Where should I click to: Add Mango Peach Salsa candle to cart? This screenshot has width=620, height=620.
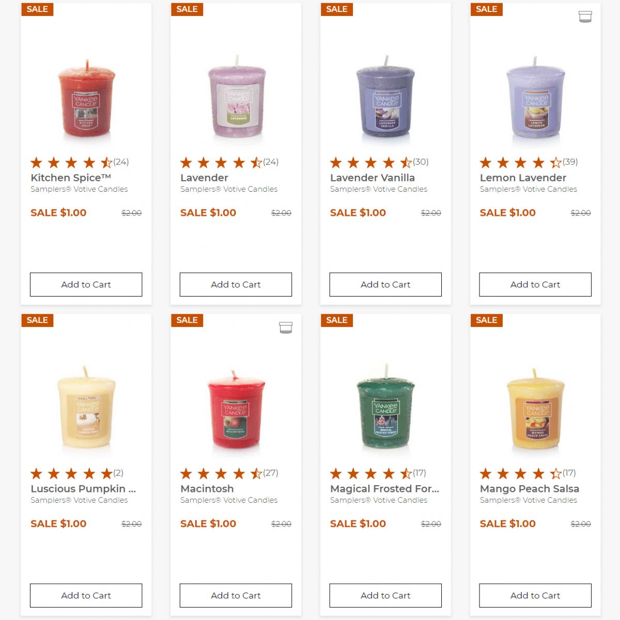[535, 596]
